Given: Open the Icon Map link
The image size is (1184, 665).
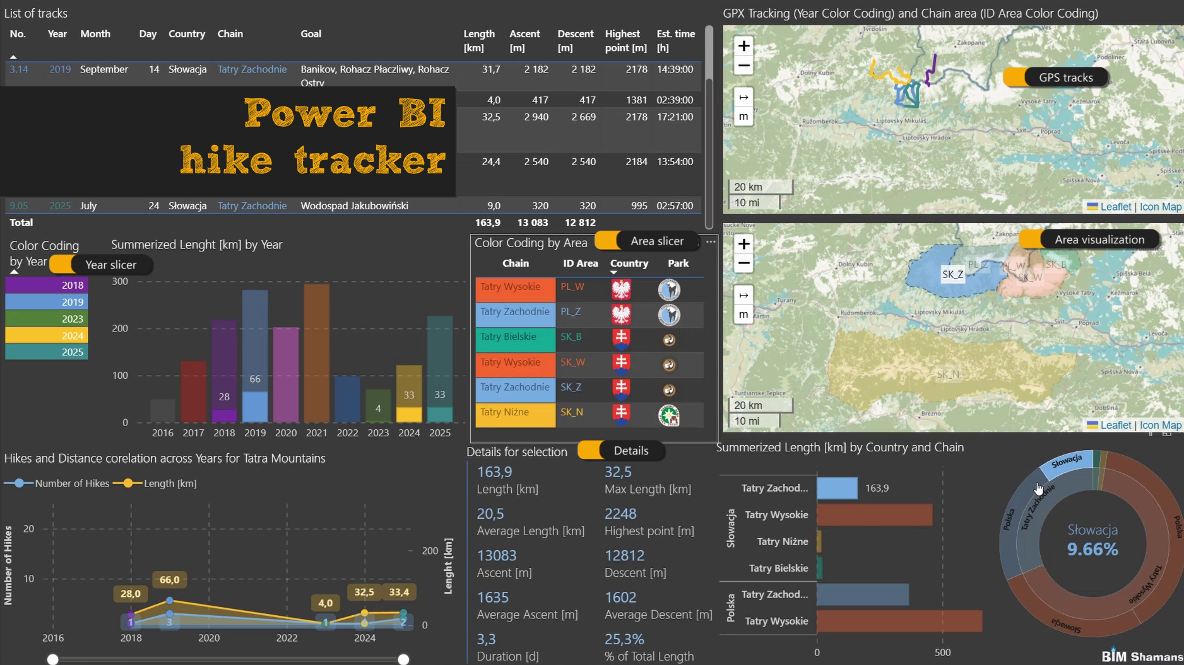Looking at the screenshot, I should point(1160,206).
